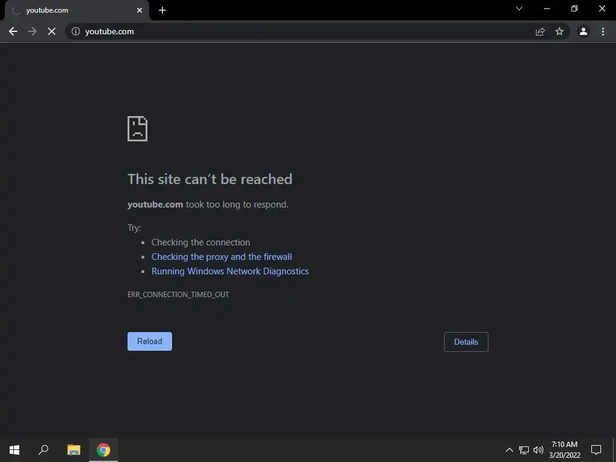Open the profile avatar menu

(584, 31)
